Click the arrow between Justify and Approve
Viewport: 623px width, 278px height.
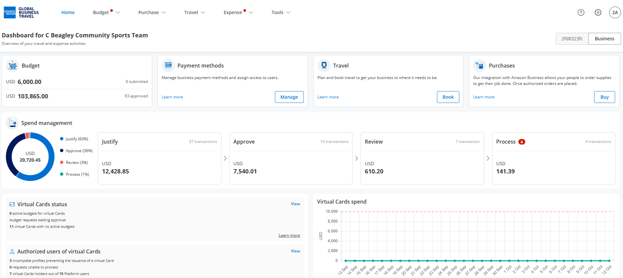[225, 158]
